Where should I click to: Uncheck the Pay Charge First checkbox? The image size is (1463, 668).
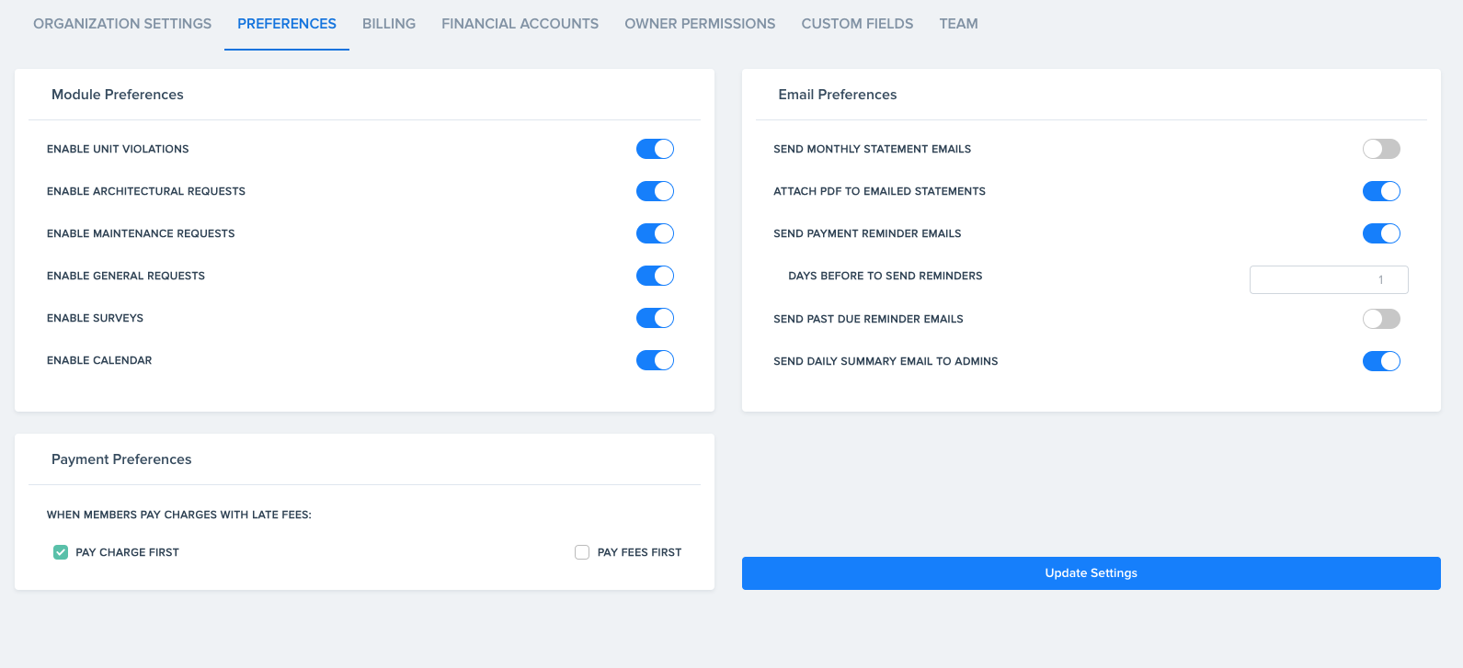61,552
